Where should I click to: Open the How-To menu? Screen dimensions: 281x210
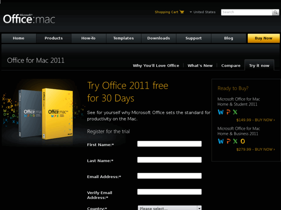[89, 38]
